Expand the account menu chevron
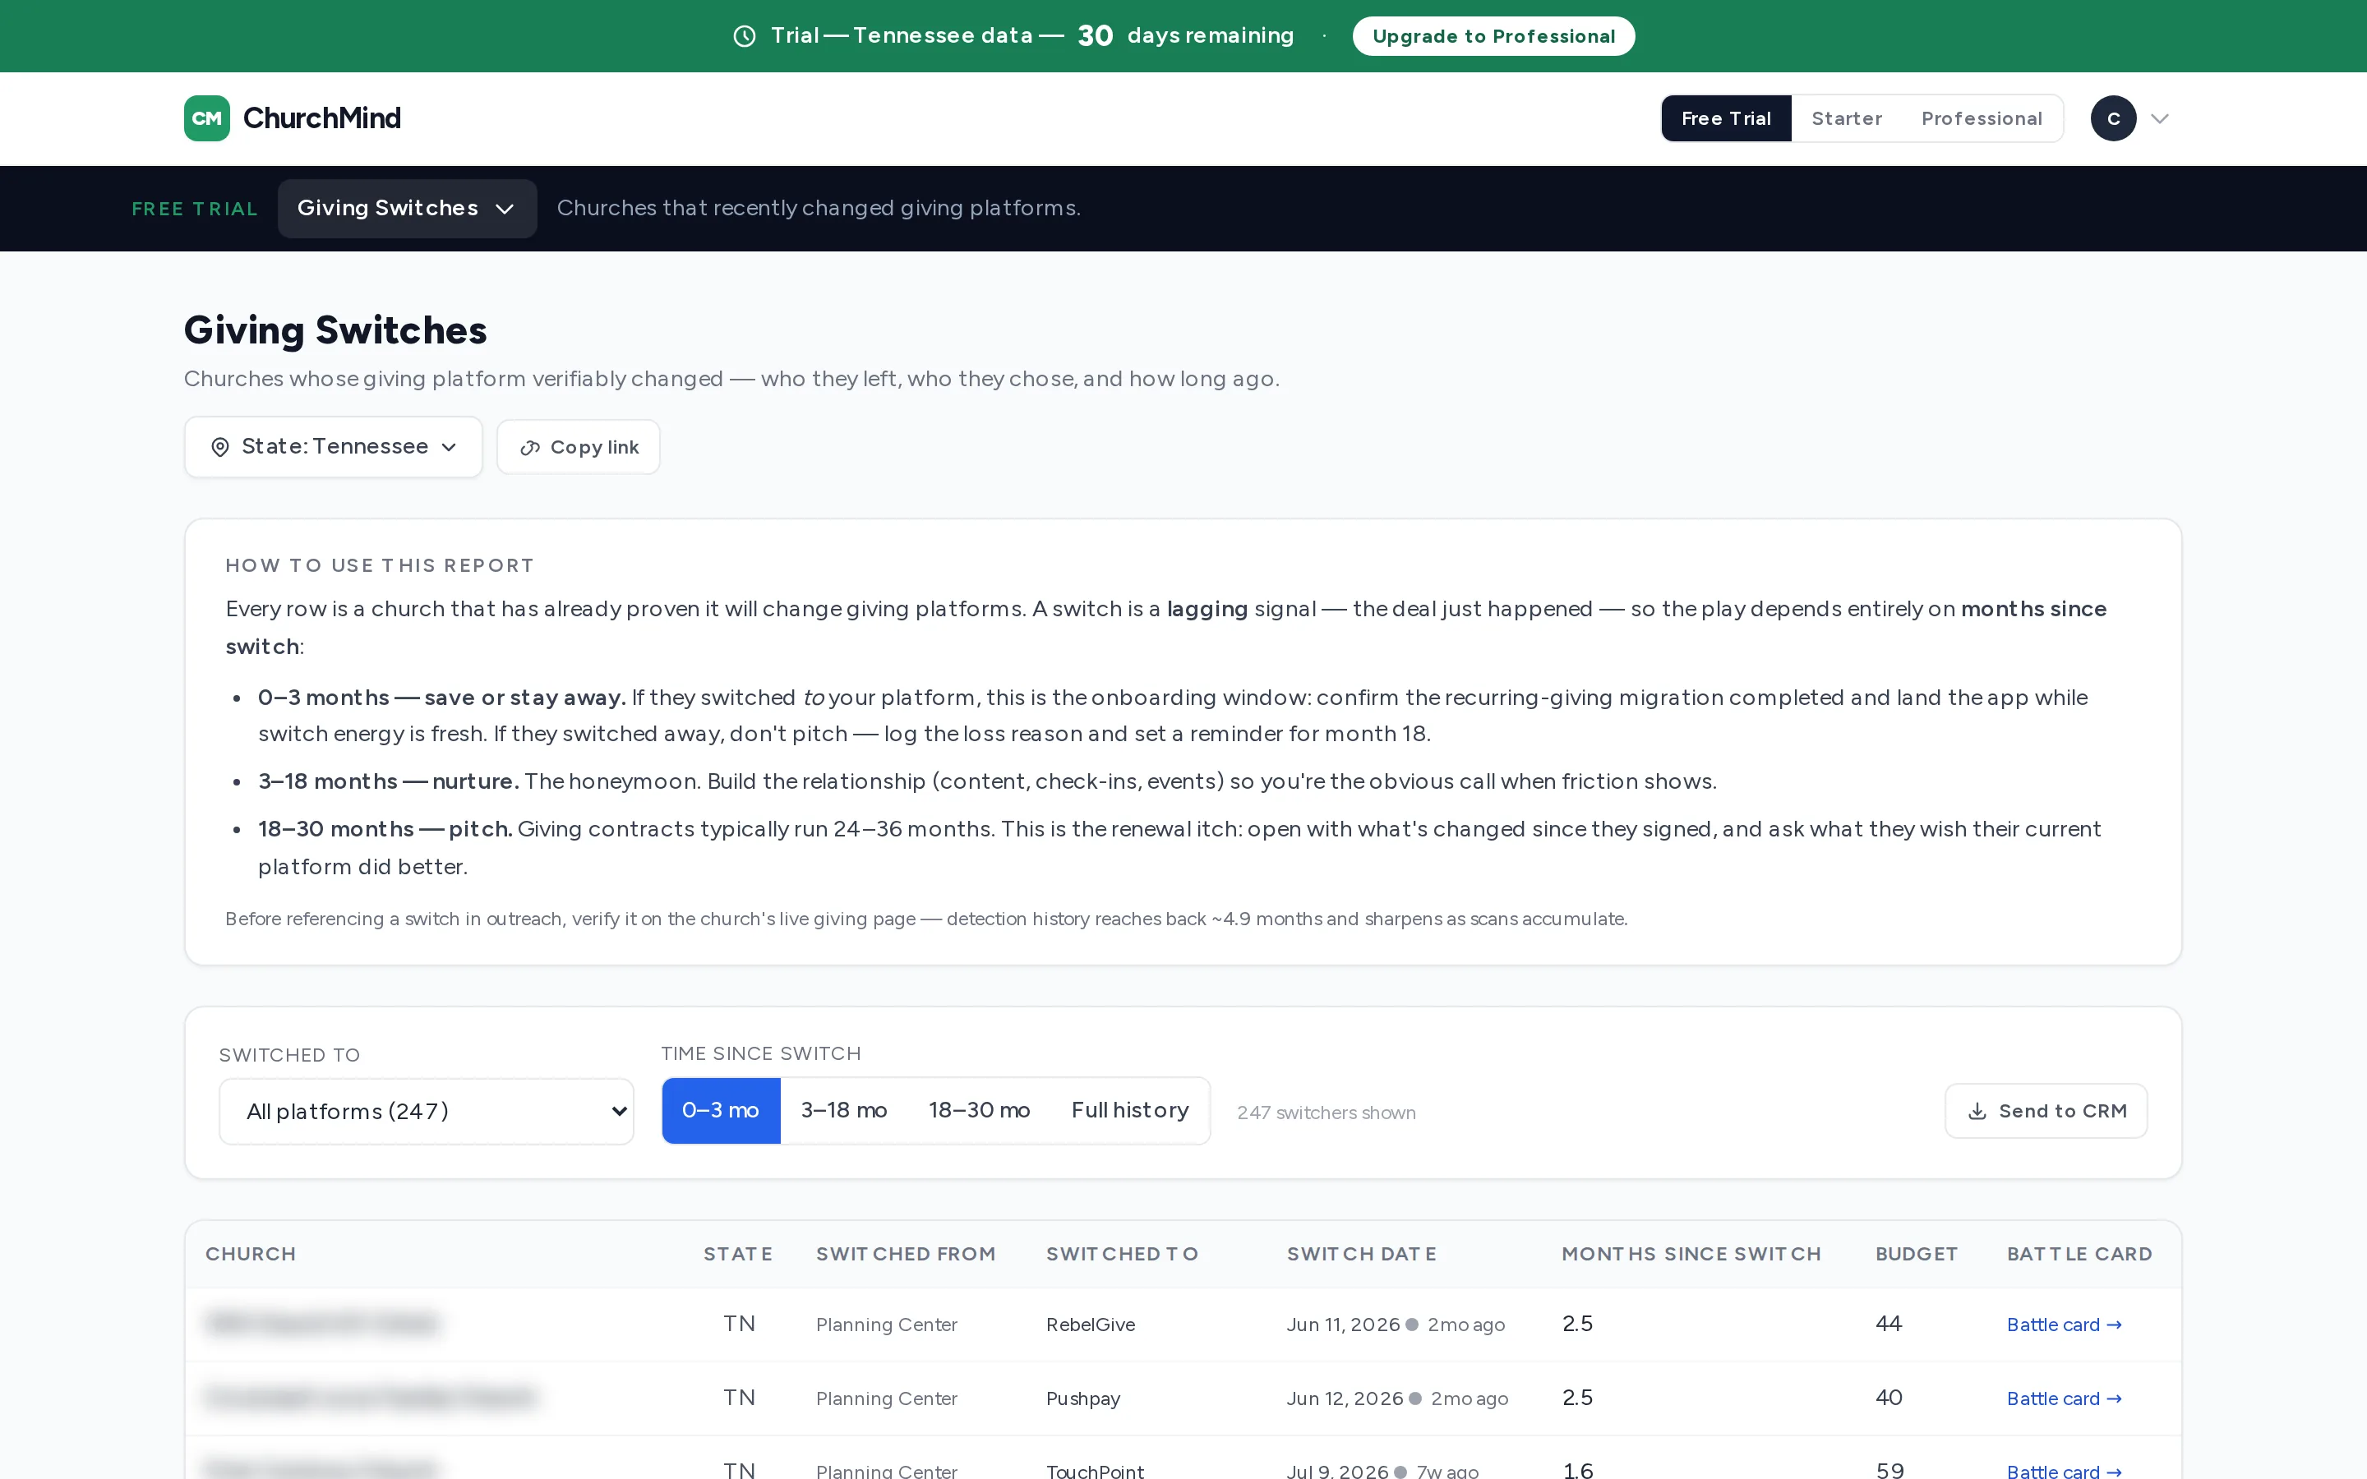 (x=2160, y=118)
